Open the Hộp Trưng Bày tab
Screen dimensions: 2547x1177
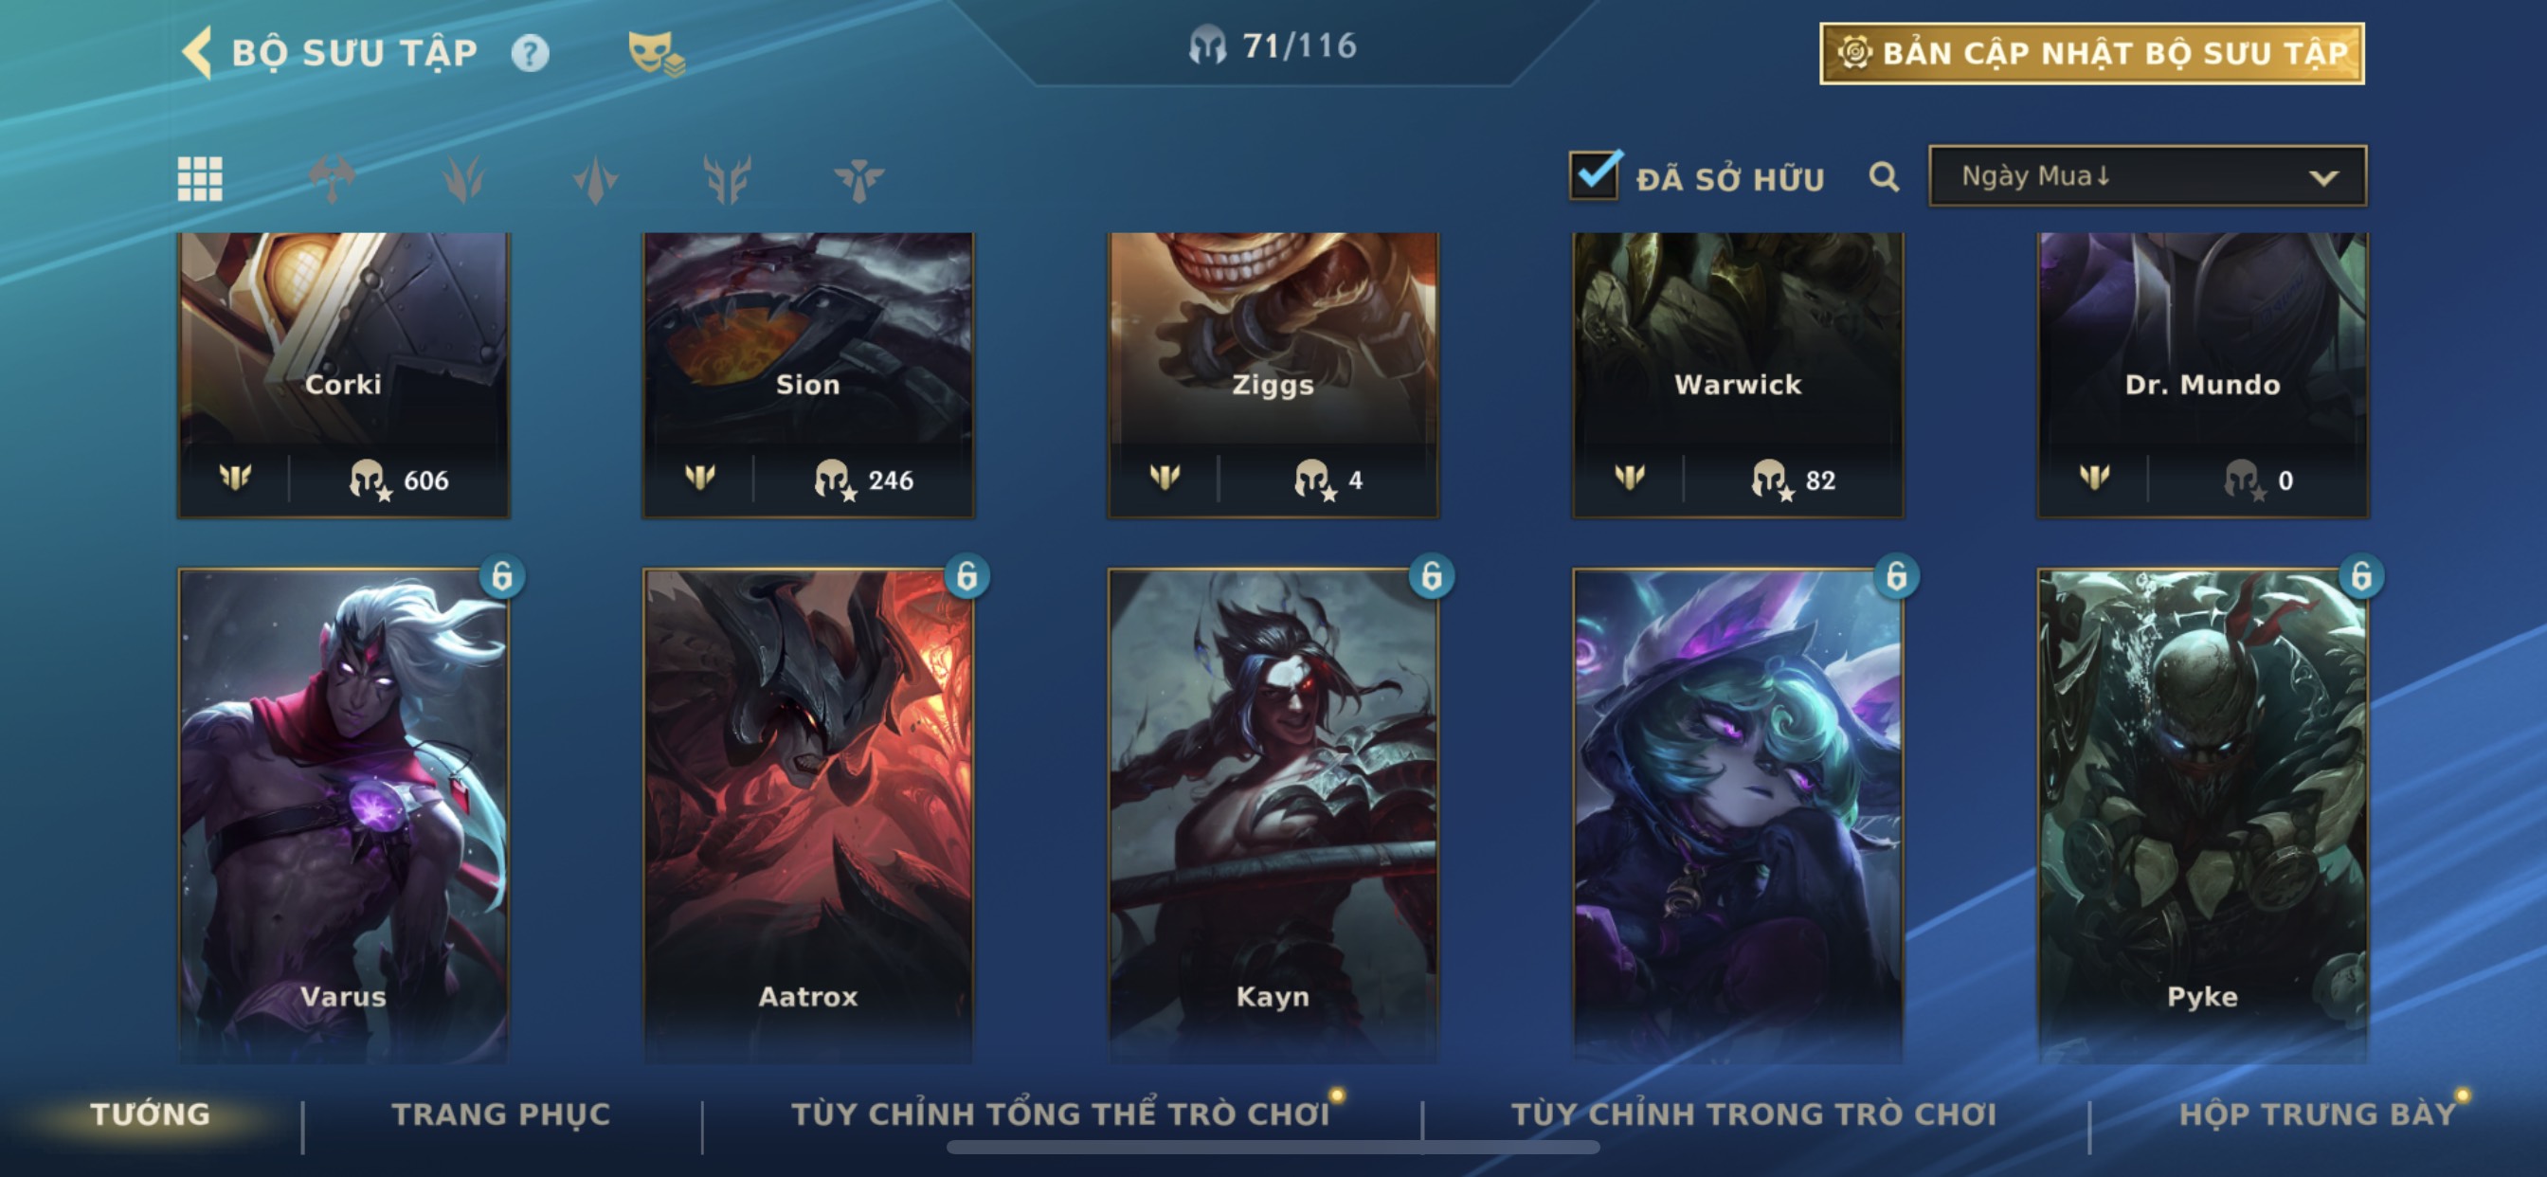(2317, 1114)
